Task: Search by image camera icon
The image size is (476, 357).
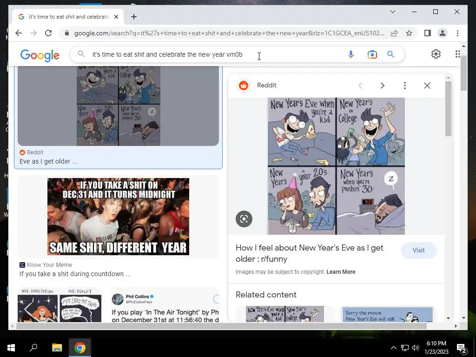Action: click(x=372, y=54)
